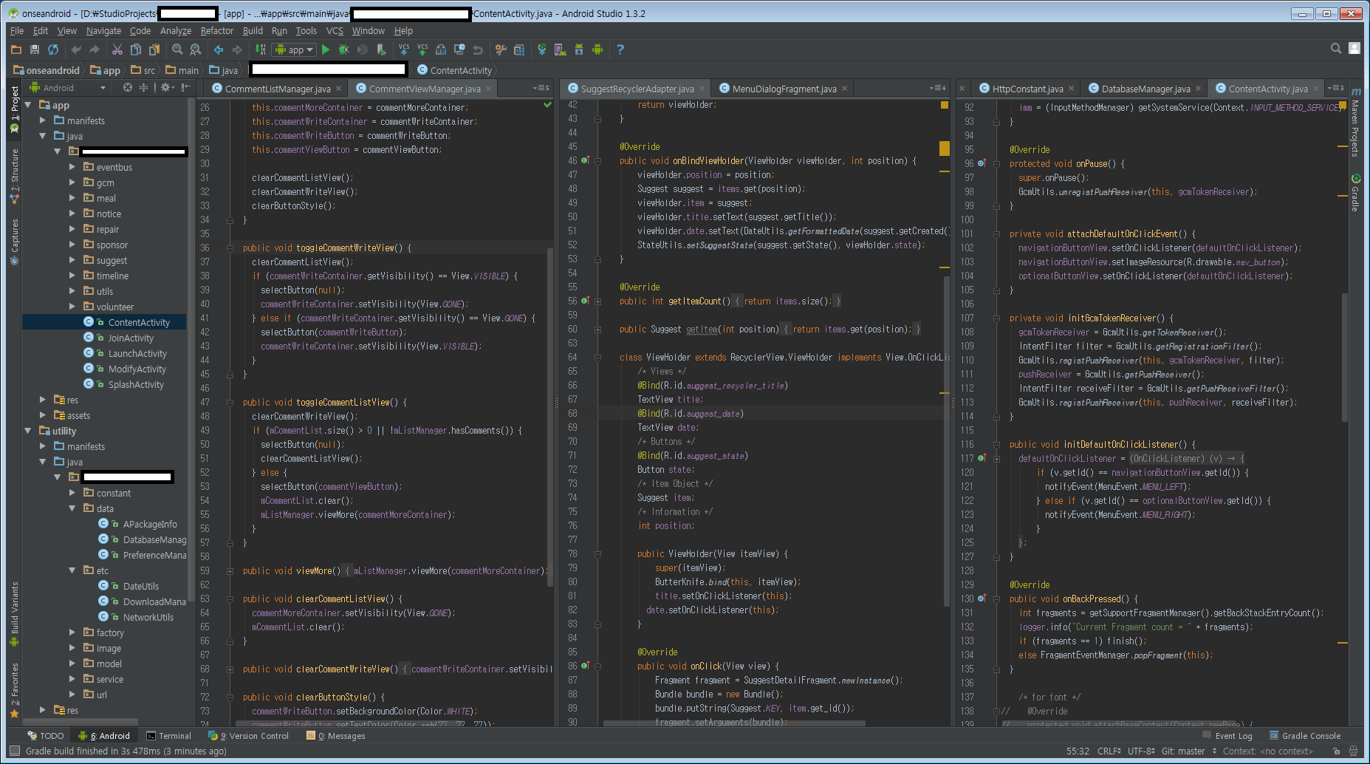Click the CRLF line separator widget
1370x764 pixels.
pyautogui.click(x=1109, y=751)
